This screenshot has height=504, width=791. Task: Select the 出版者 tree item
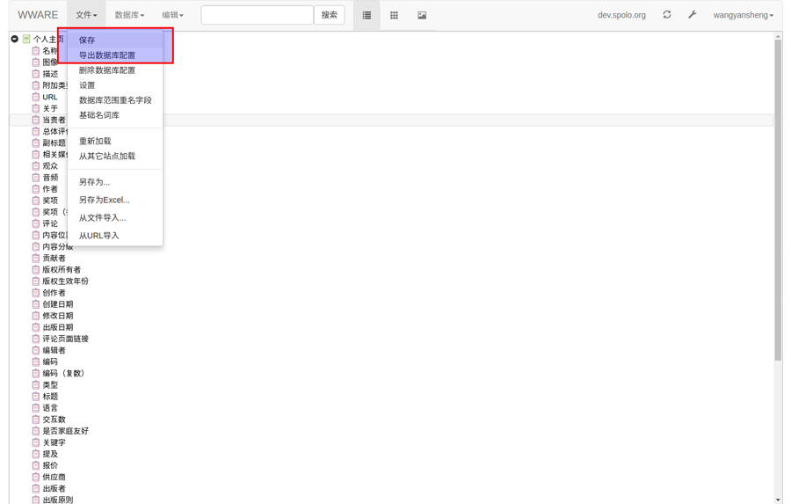[54, 488]
